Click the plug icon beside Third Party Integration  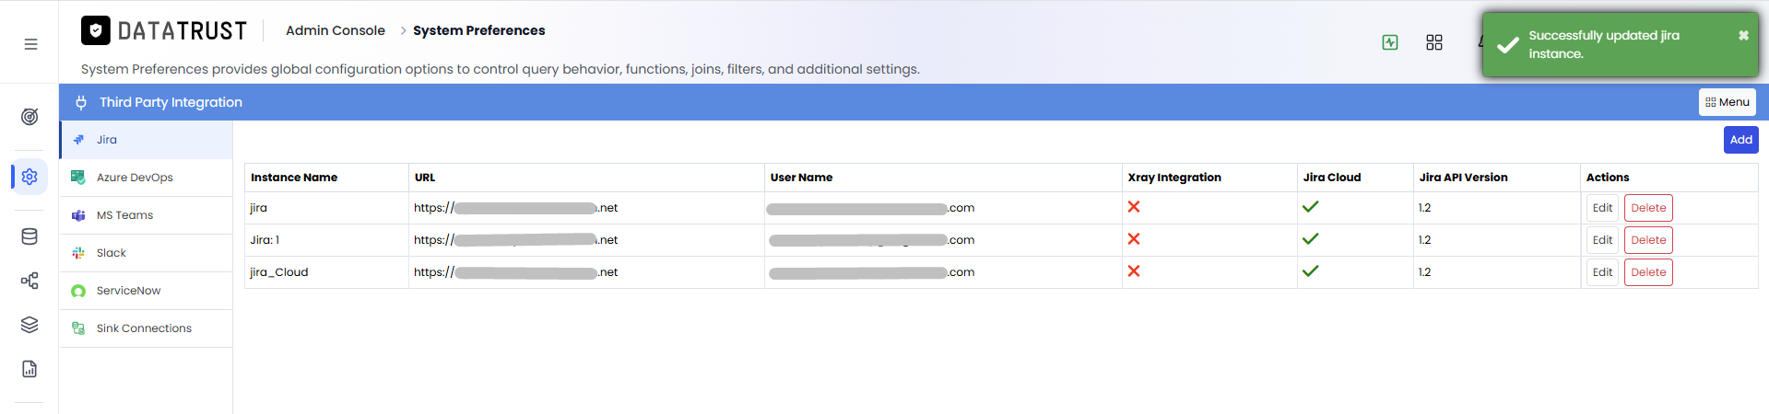pyautogui.click(x=81, y=102)
